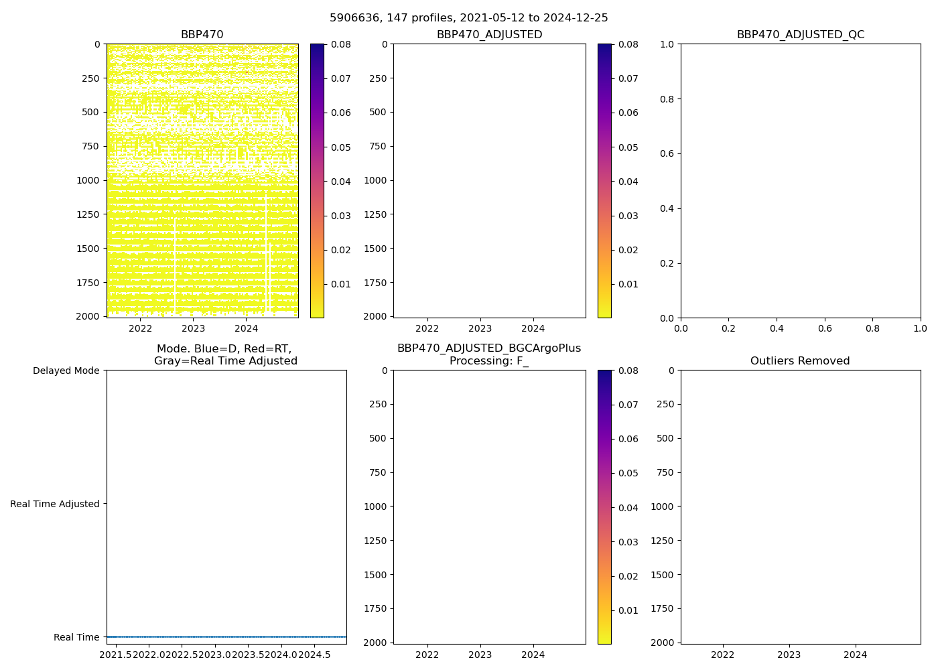Click the Outliers Removed plot title
938x670 pixels.
pos(800,361)
